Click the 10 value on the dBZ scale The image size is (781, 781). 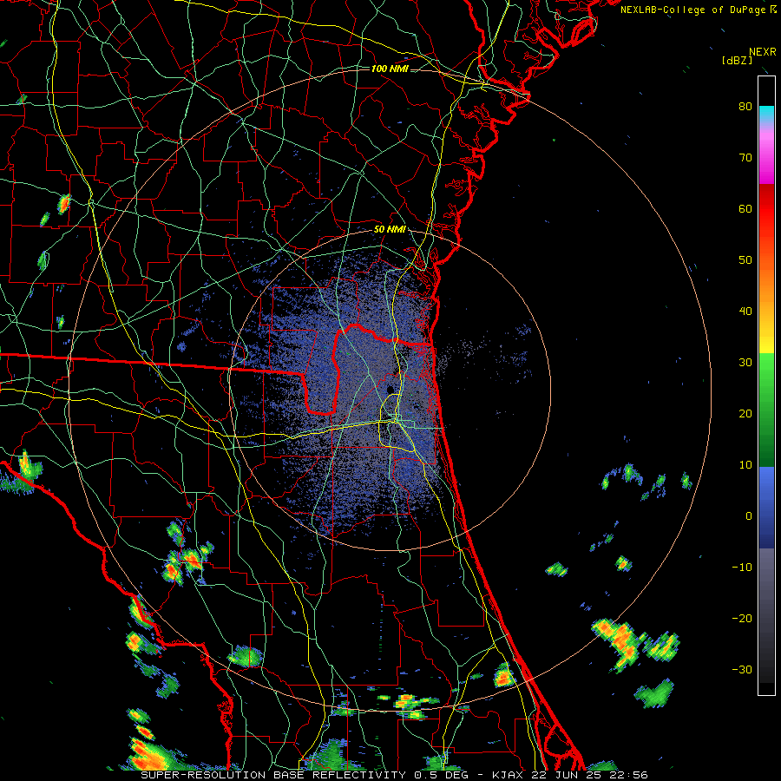tap(745, 465)
